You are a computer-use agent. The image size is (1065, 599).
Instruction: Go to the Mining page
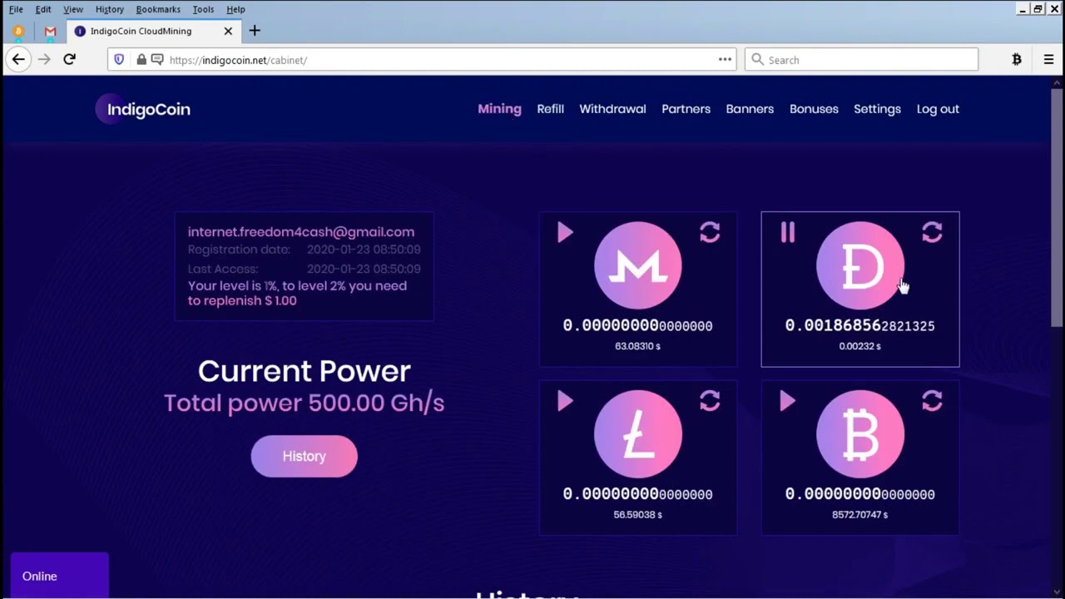click(499, 109)
